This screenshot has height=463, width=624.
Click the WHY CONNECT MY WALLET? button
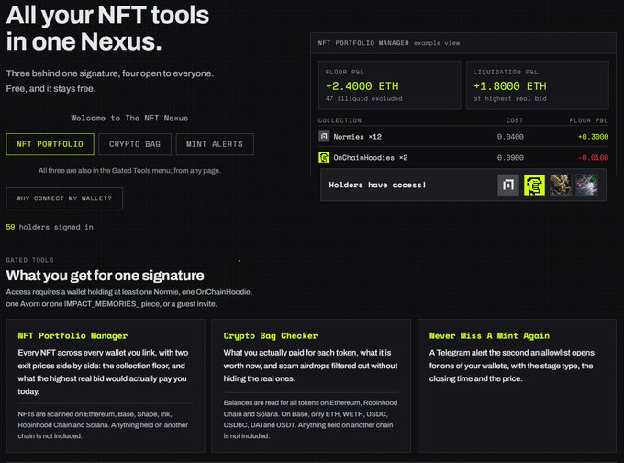pyautogui.click(x=64, y=198)
